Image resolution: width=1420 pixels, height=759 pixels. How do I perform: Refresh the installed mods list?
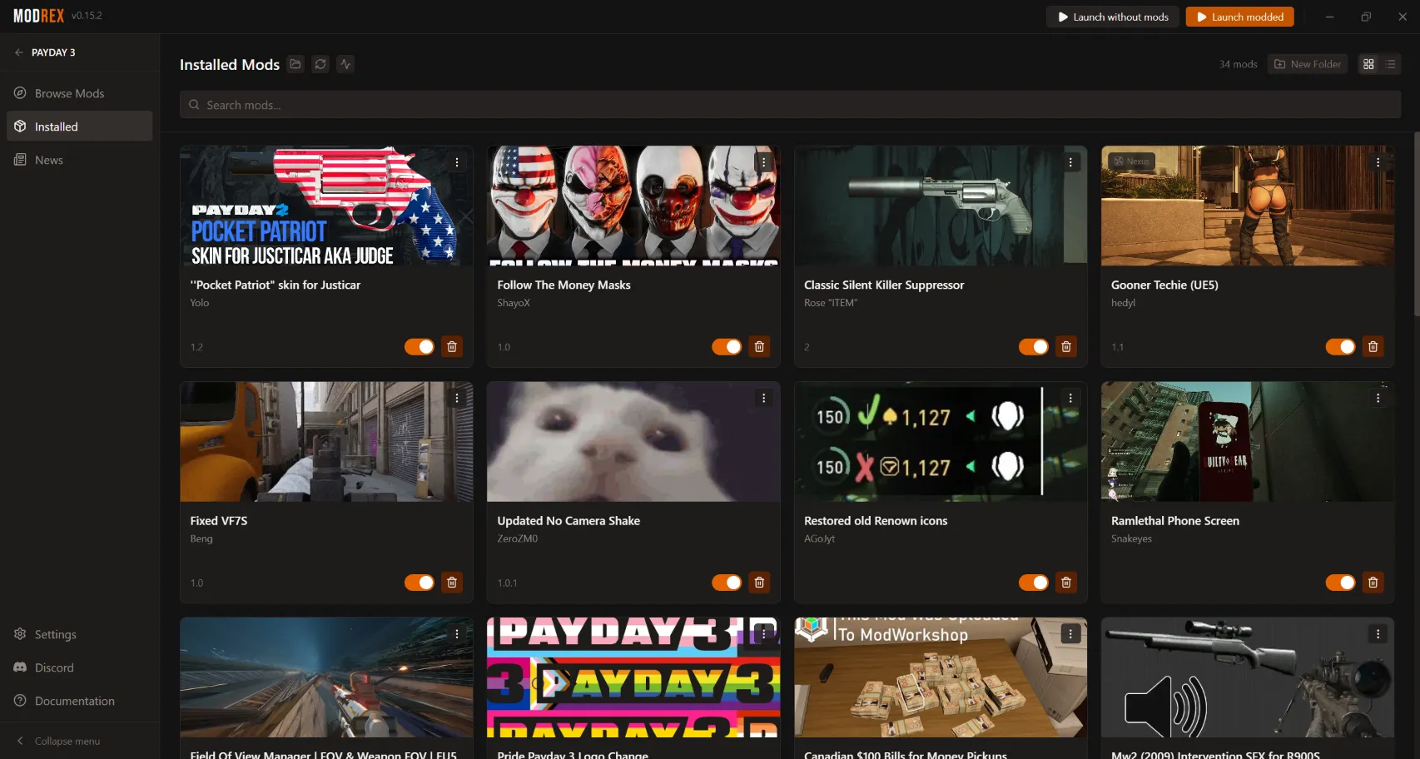[x=320, y=64]
